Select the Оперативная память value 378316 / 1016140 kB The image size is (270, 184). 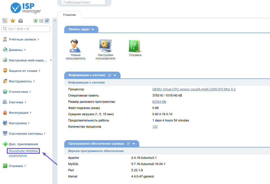(167, 95)
